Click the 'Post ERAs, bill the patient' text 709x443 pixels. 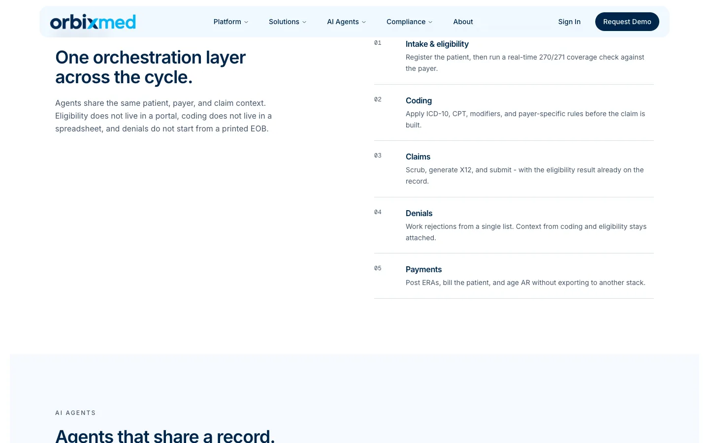[525, 283]
